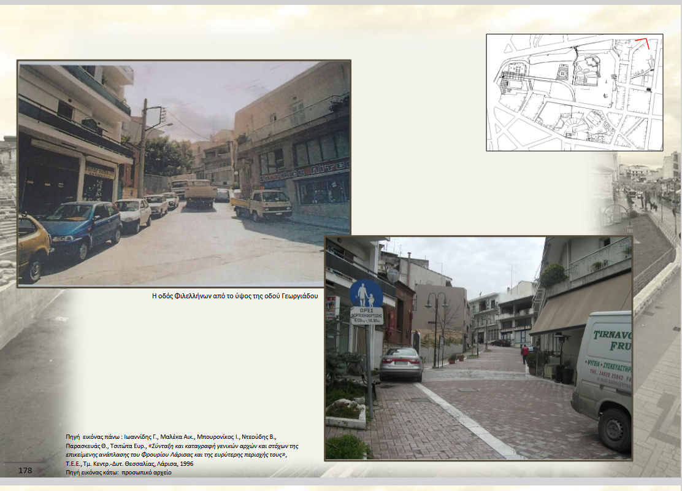Click the white pickup truck in old photo
Image resolution: width=682 pixels, height=491 pixels.
tap(262, 205)
